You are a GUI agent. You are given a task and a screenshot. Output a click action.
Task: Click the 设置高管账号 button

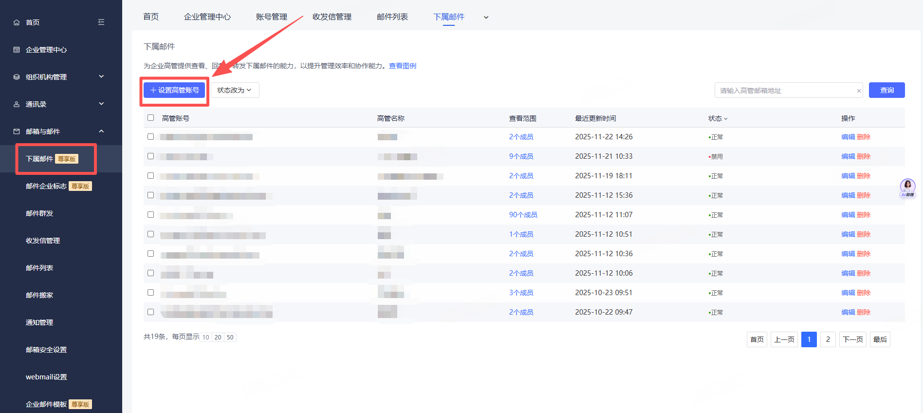[x=174, y=90]
